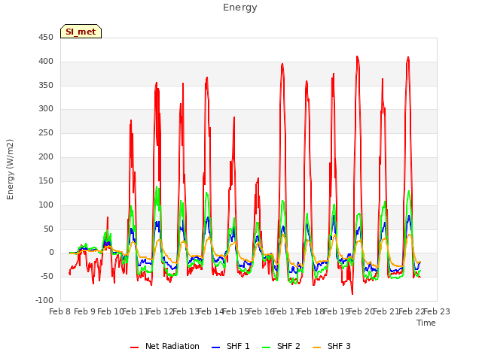Click the 200 y-axis label
This screenshot has width=482, height=361.
[46, 157]
